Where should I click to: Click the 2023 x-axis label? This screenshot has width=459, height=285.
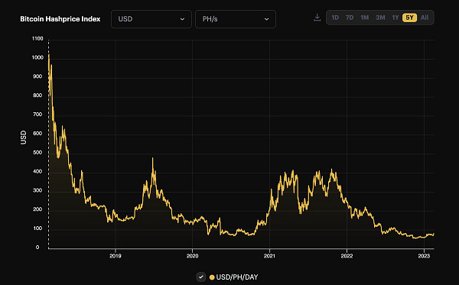tap(424, 256)
